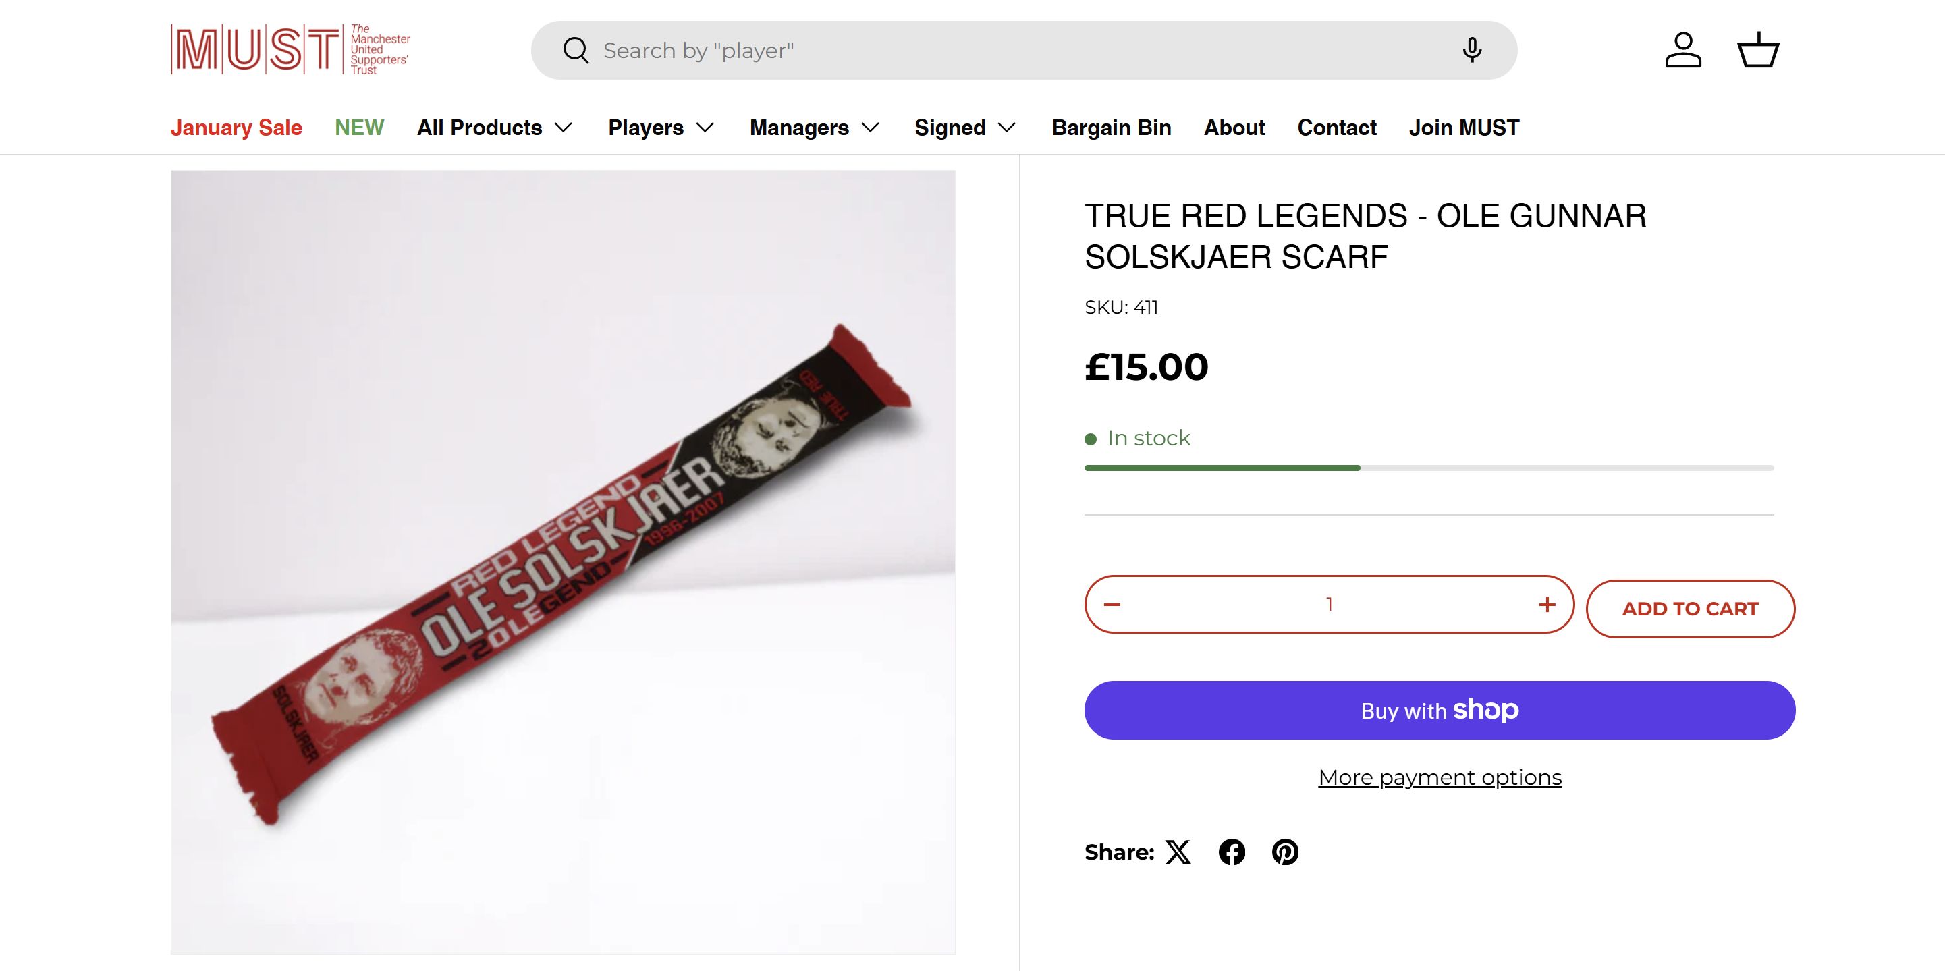This screenshot has height=971, width=1945.
Task: Click the search magnifier icon
Action: pos(576,51)
